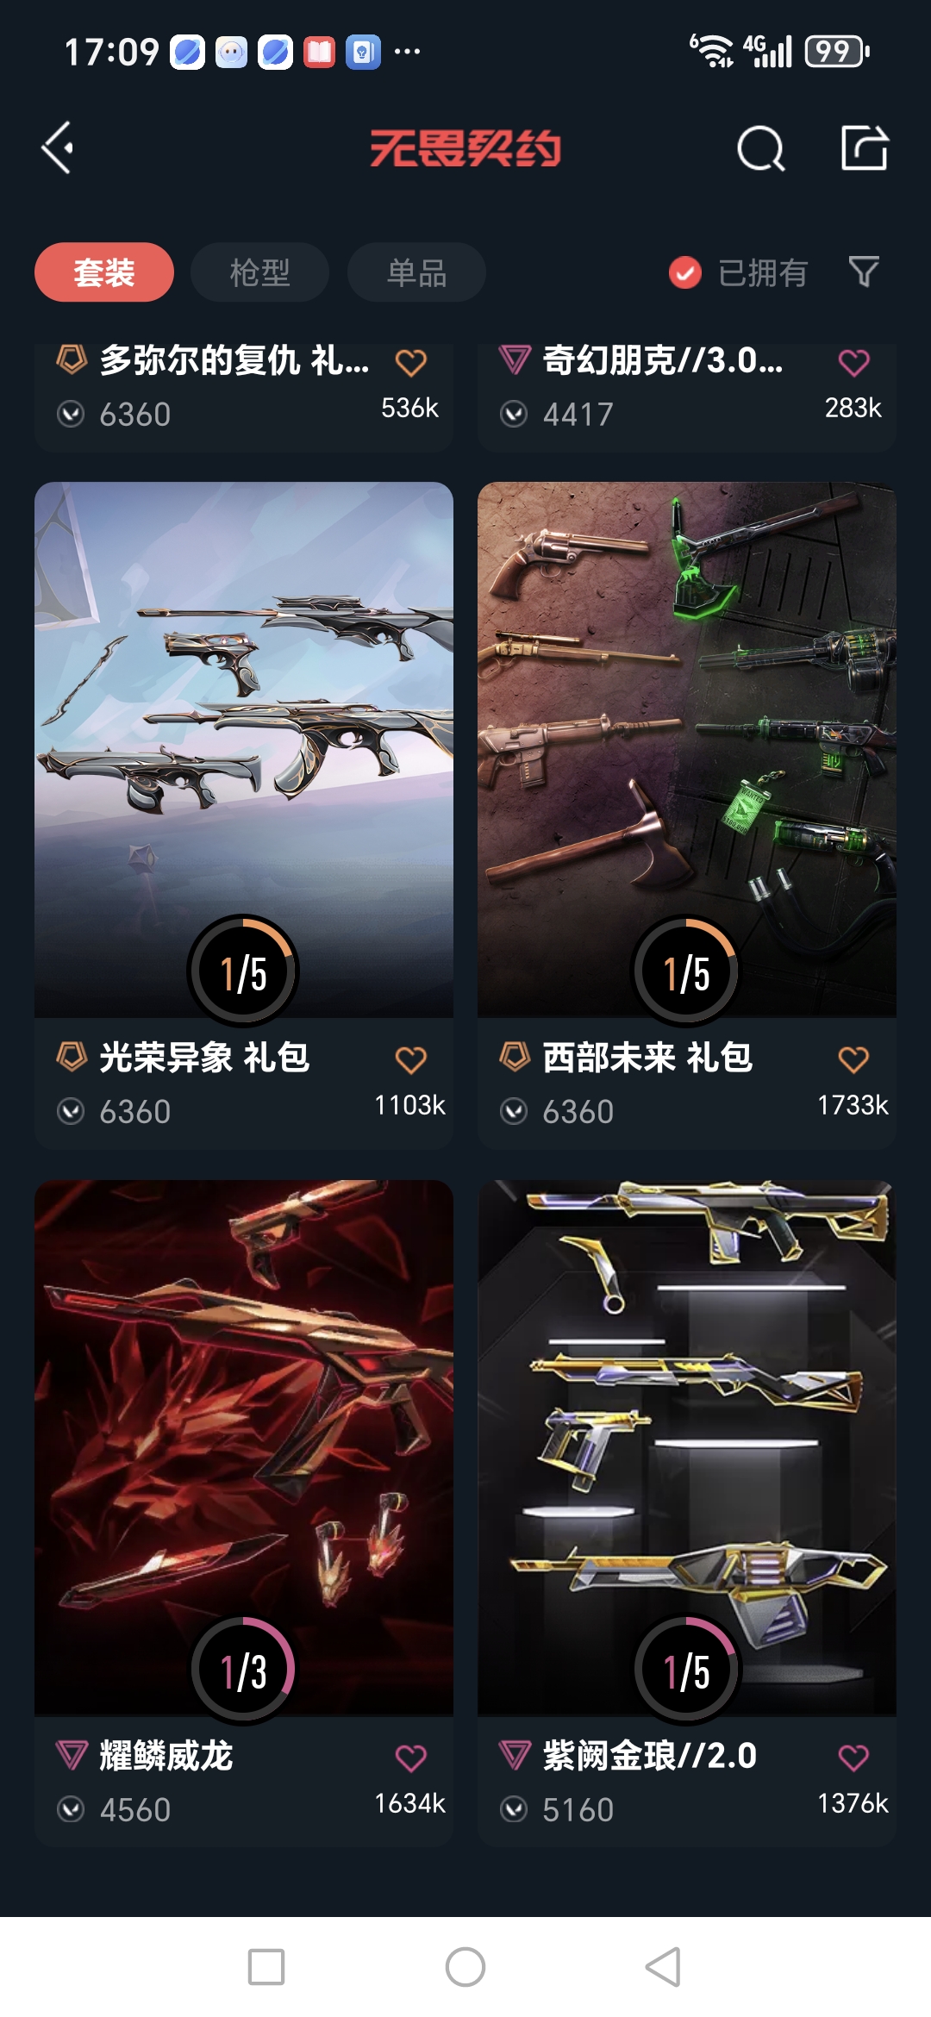Tap the 1/3 progress ring on 耀鳞威龙
Viewport: 931px width, 2017px height.
243,1670
